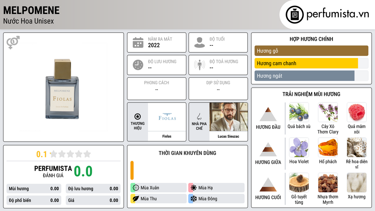The width and height of the screenshot is (375, 211).
Task: Click the Perfumista đánh giá label
Action: pos(53,171)
